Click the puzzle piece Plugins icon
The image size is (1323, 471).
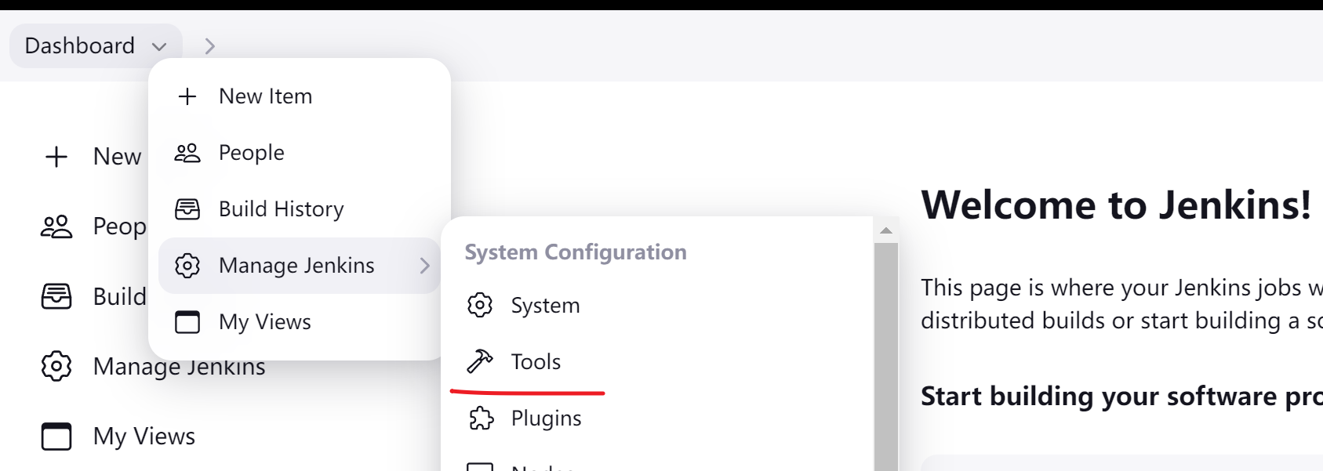pos(481,418)
